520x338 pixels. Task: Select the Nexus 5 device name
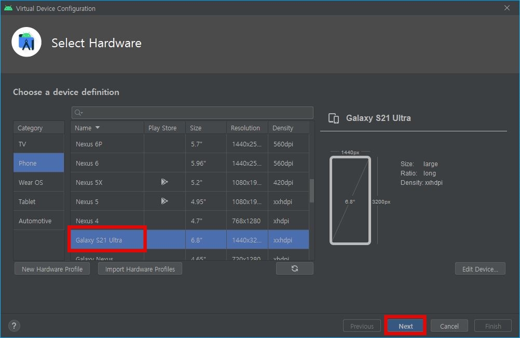tap(87, 201)
